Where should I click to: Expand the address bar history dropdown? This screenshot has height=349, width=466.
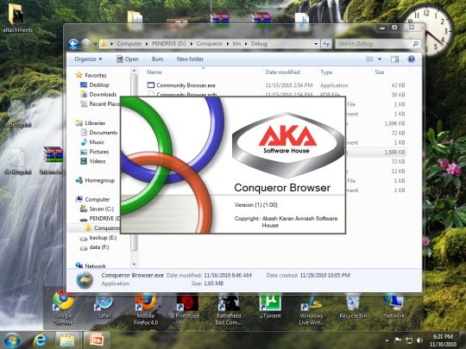[x=316, y=44]
